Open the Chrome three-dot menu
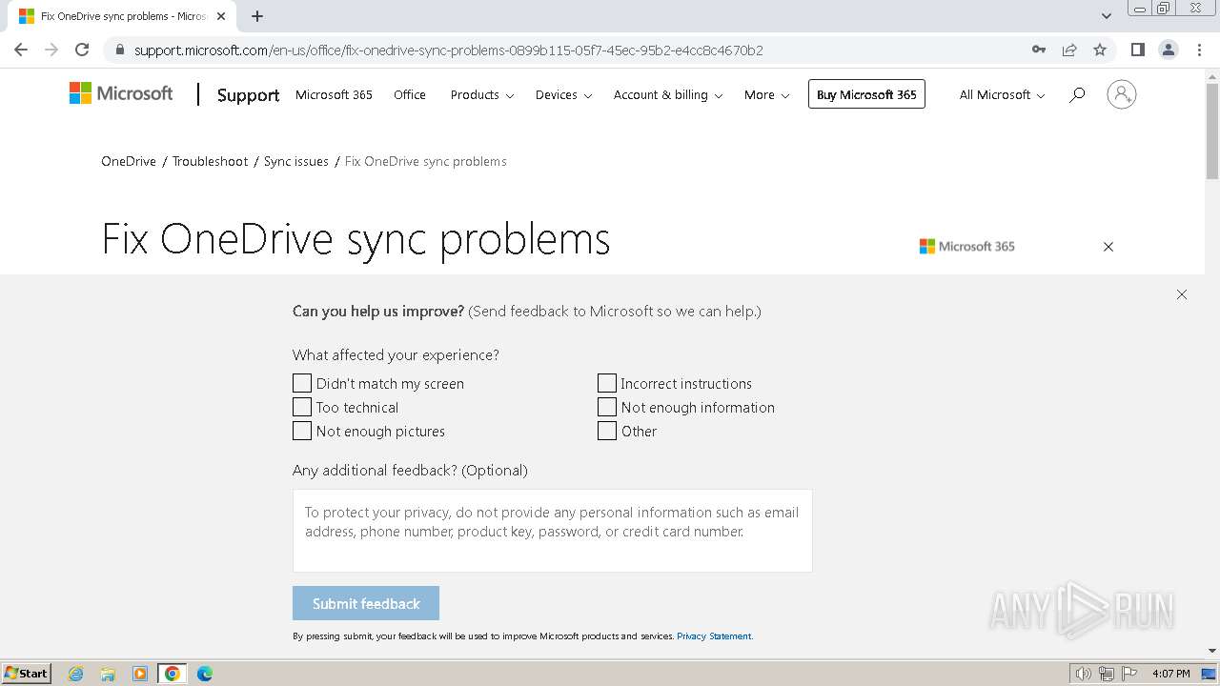 coord(1199,50)
